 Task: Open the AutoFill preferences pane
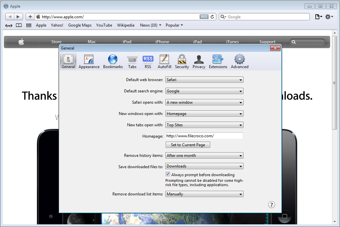pyautogui.click(x=164, y=61)
